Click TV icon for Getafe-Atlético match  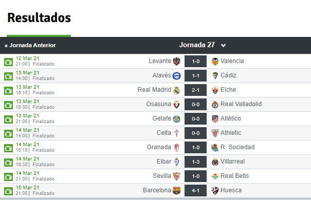tap(8, 119)
